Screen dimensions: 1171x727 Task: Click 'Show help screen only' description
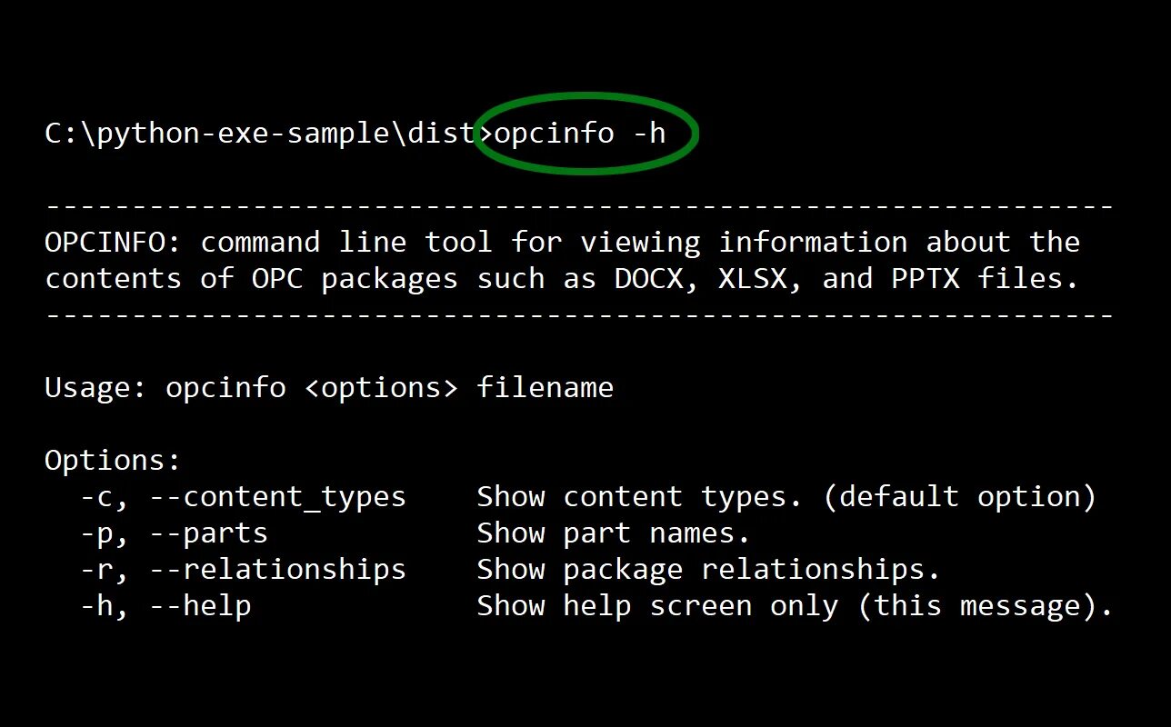656,606
